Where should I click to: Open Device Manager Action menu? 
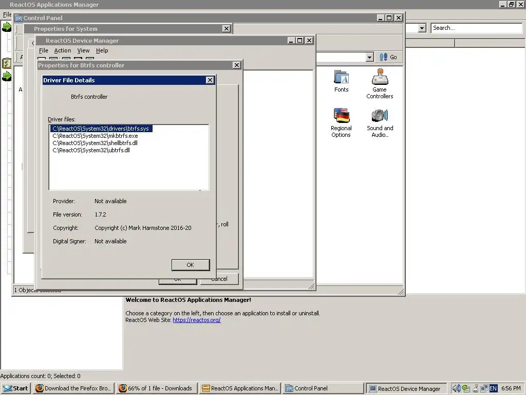(x=62, y=50)
